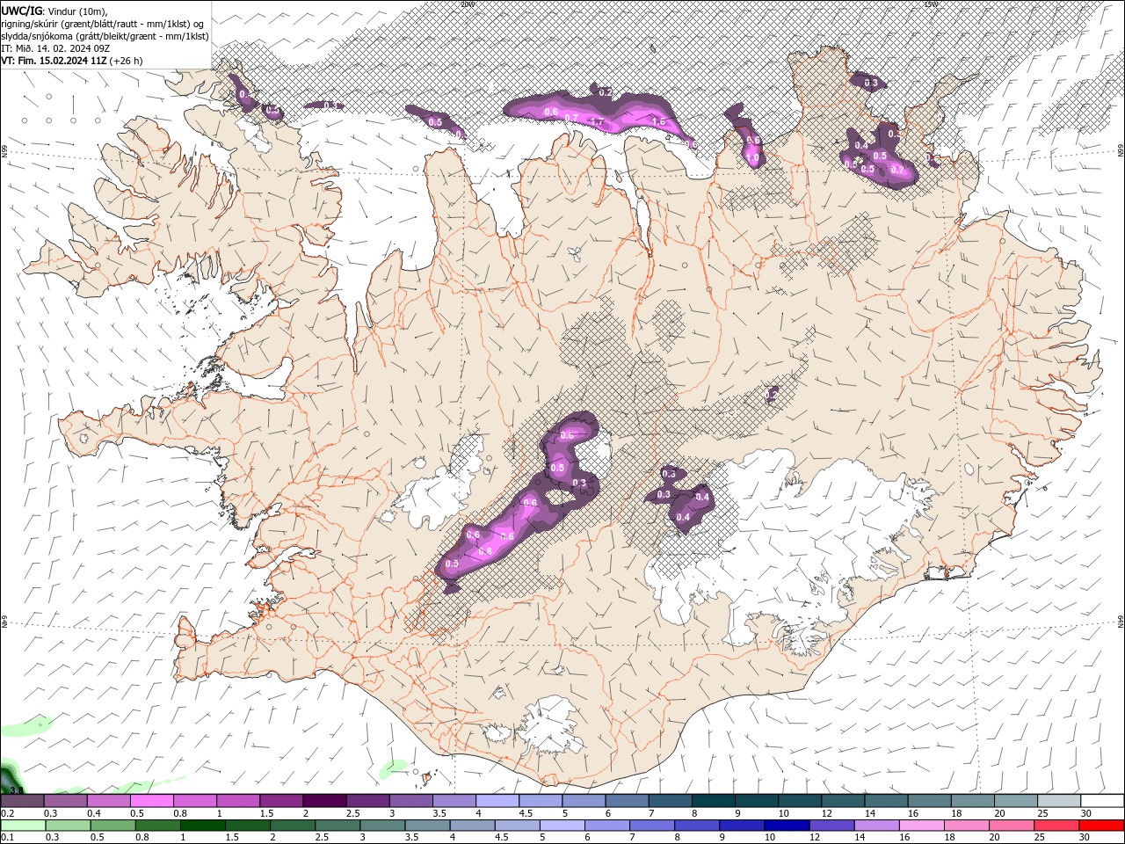The width and height of the screenshot is (1125, 844).
Task: Select the deep blue swatch at 10 on bottom scale
Action: (x=786, y=826)
